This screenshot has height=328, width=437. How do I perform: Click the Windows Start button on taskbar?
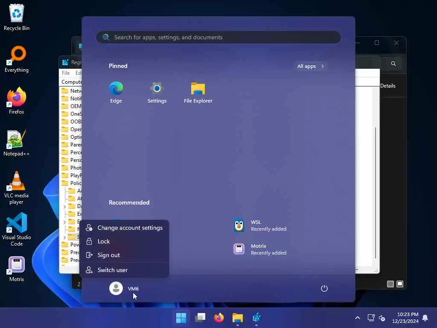(x=181, y=318)
